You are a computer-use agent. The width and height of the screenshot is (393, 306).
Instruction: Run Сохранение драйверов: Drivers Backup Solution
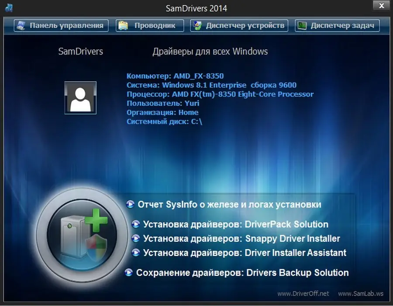point(242,273)
